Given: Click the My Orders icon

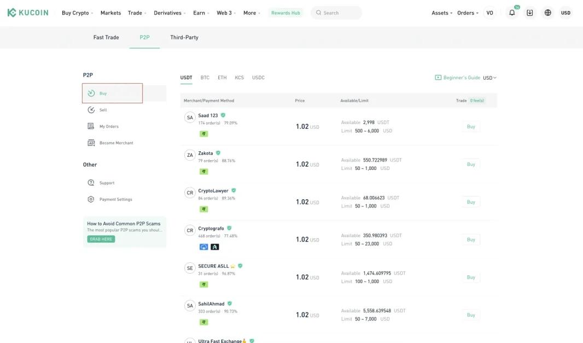Looking at the screenshot, I should pyautogui.click(x=91, y=126).
